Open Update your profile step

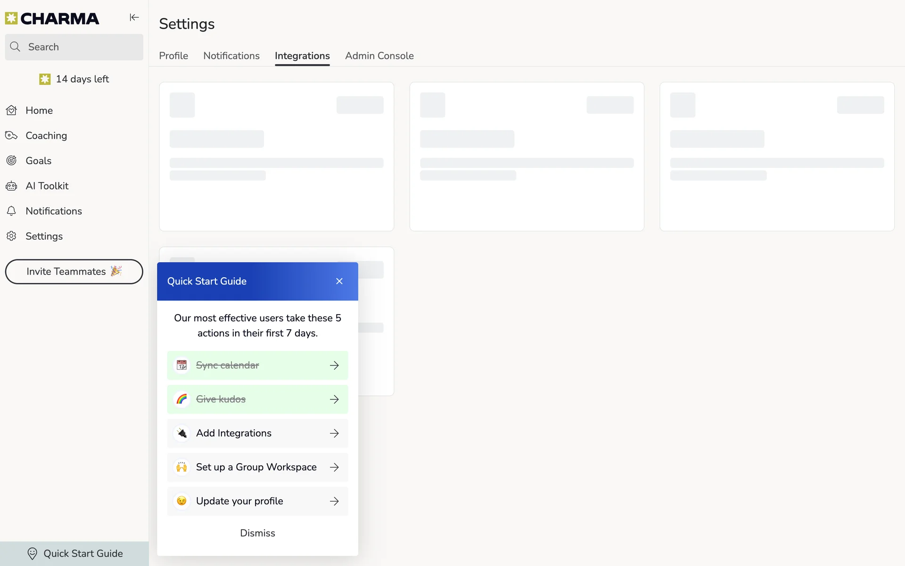(257, 501)
